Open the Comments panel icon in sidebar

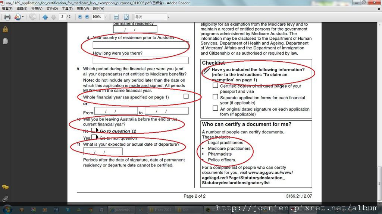(x=5, y=187)
